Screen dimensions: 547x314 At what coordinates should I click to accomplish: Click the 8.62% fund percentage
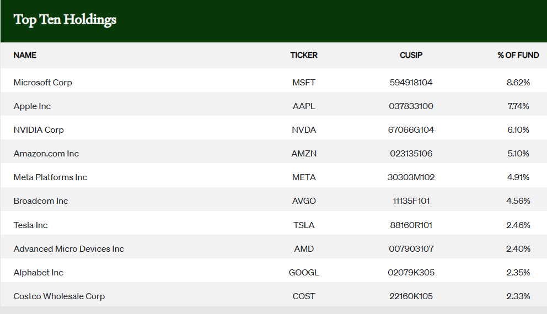(518, 83)
